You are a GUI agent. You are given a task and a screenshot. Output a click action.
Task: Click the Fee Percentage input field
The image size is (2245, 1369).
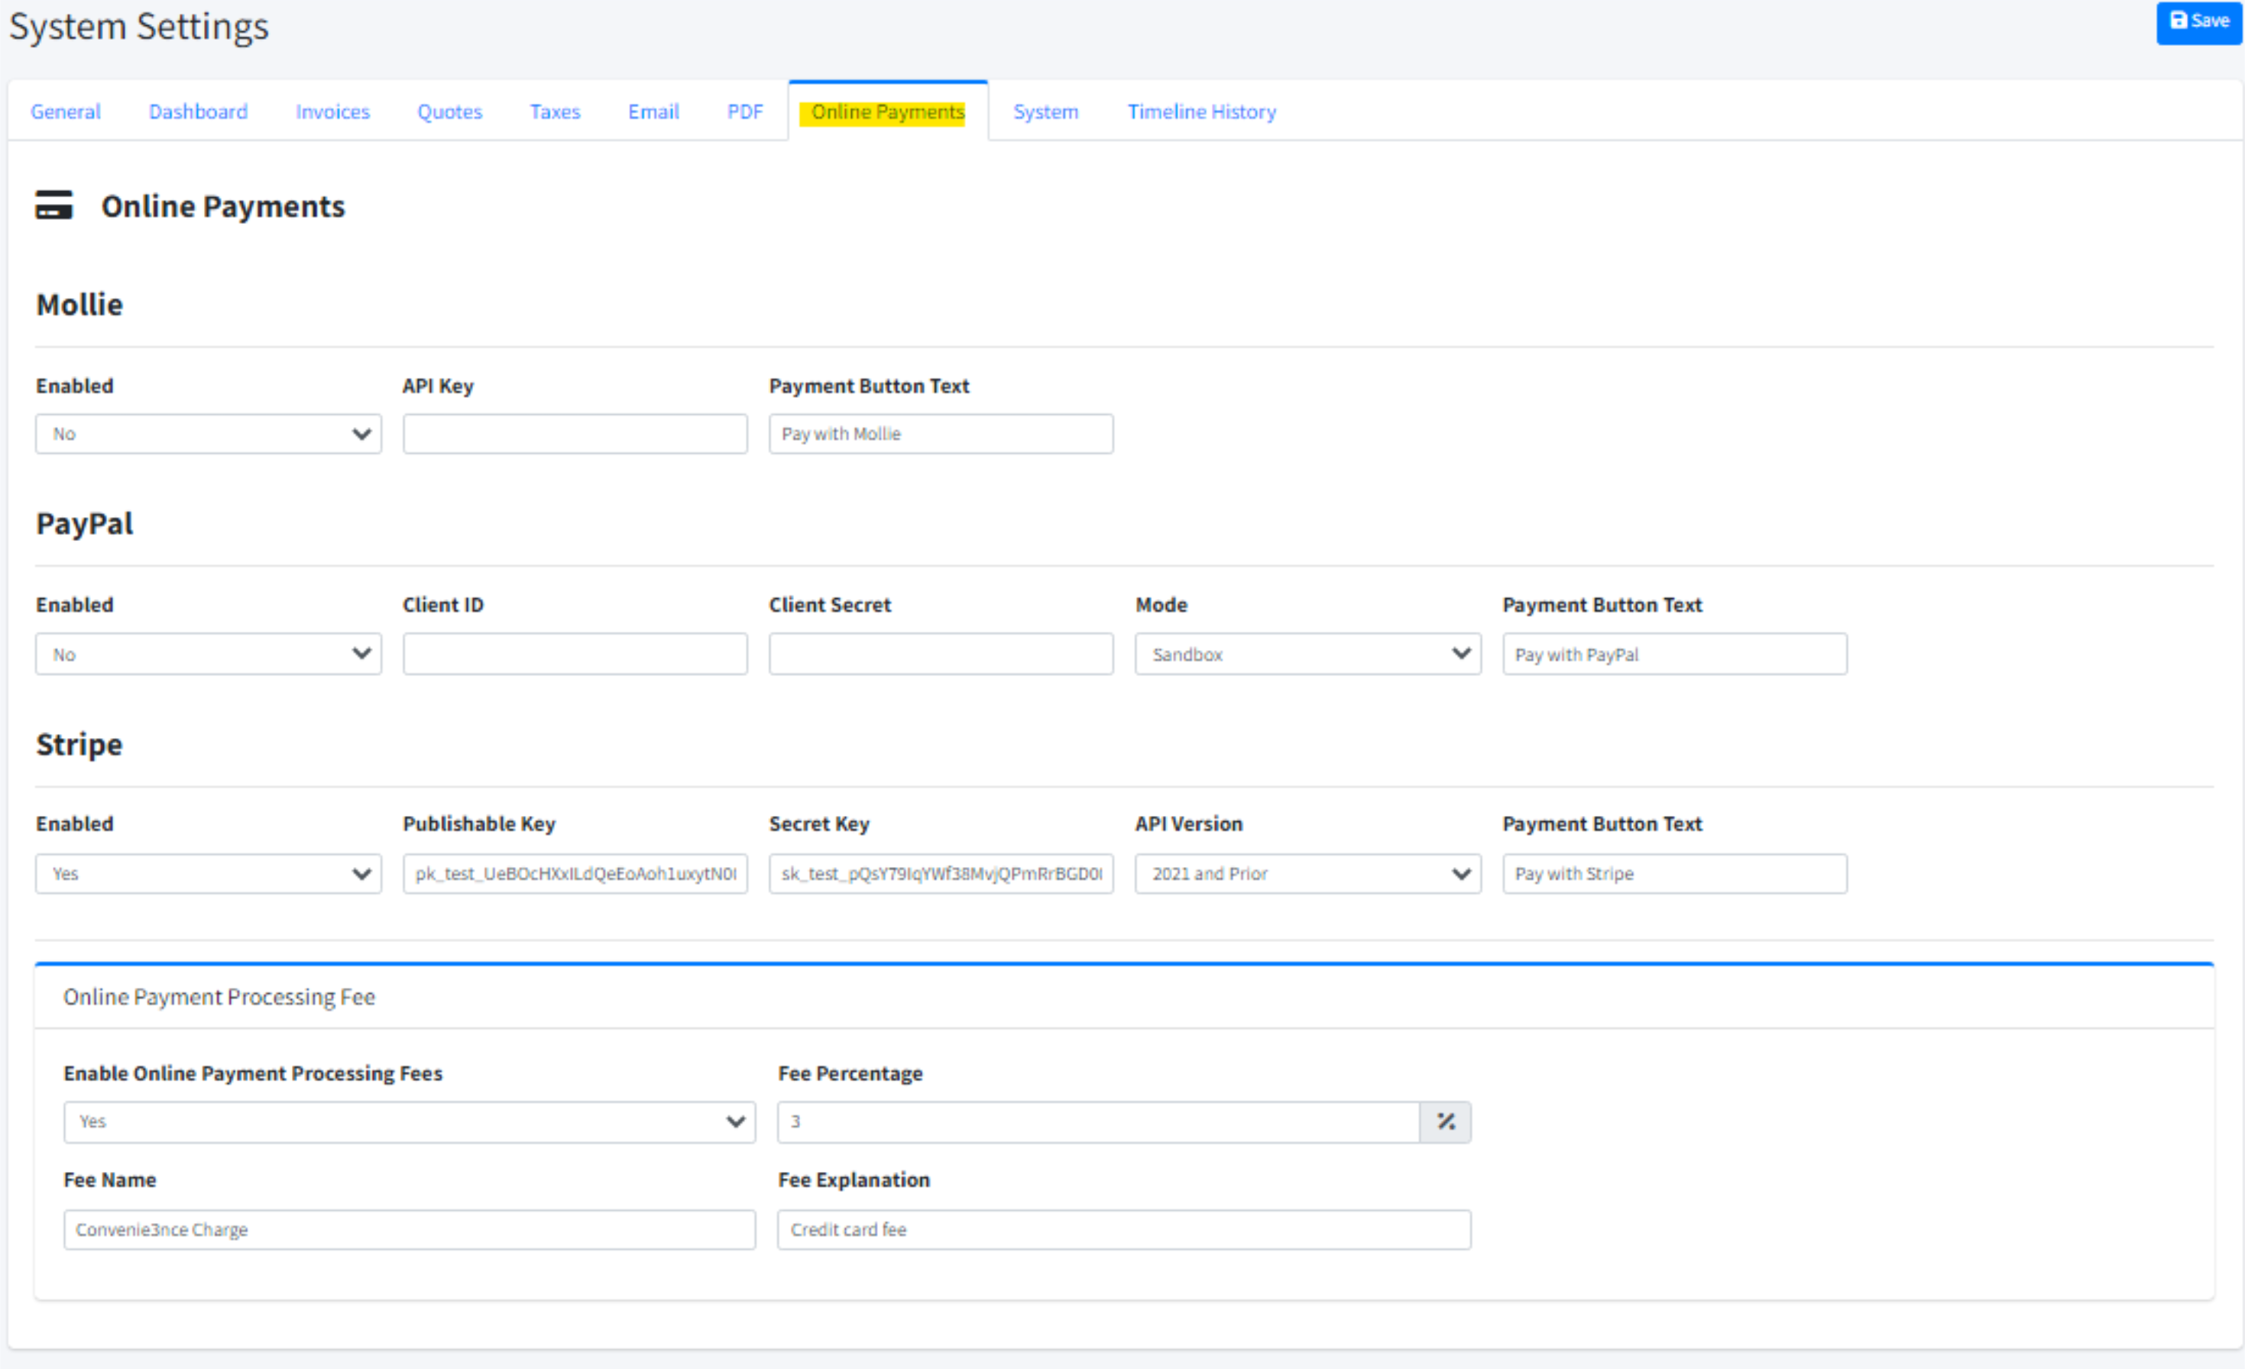tap(1098, 1121)
